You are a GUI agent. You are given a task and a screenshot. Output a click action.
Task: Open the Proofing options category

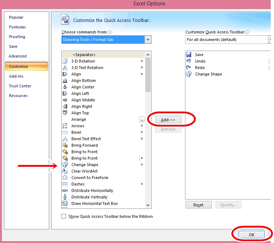click(17, 37)
